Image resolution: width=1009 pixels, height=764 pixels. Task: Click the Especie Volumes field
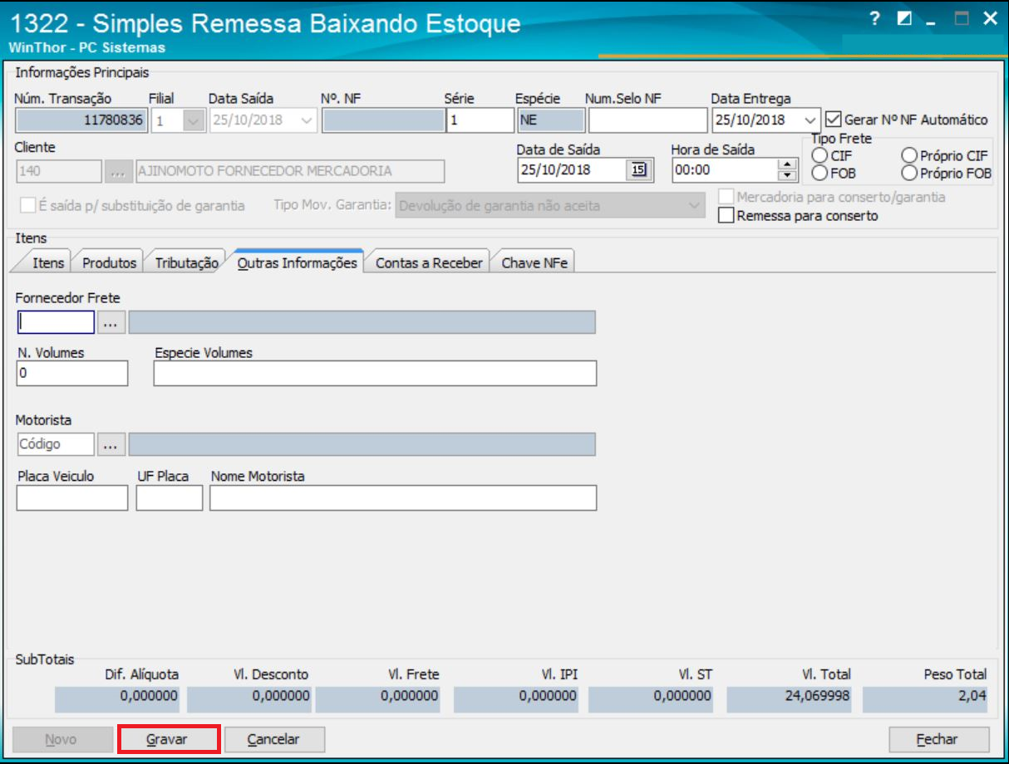click(x=375, y=374)
